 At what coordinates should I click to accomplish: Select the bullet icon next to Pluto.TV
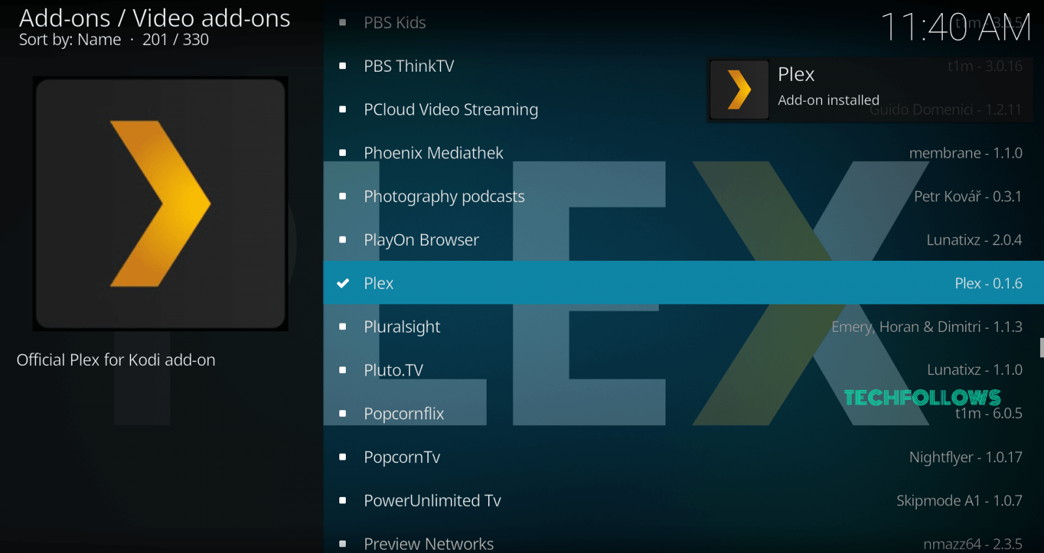pyautogui.click(x=343, y=370)
